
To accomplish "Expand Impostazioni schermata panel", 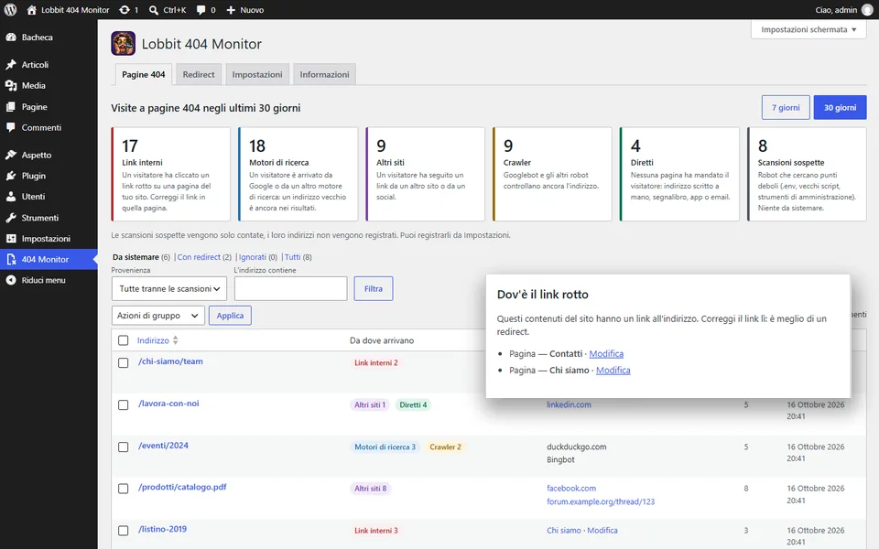I will point(808,29).
